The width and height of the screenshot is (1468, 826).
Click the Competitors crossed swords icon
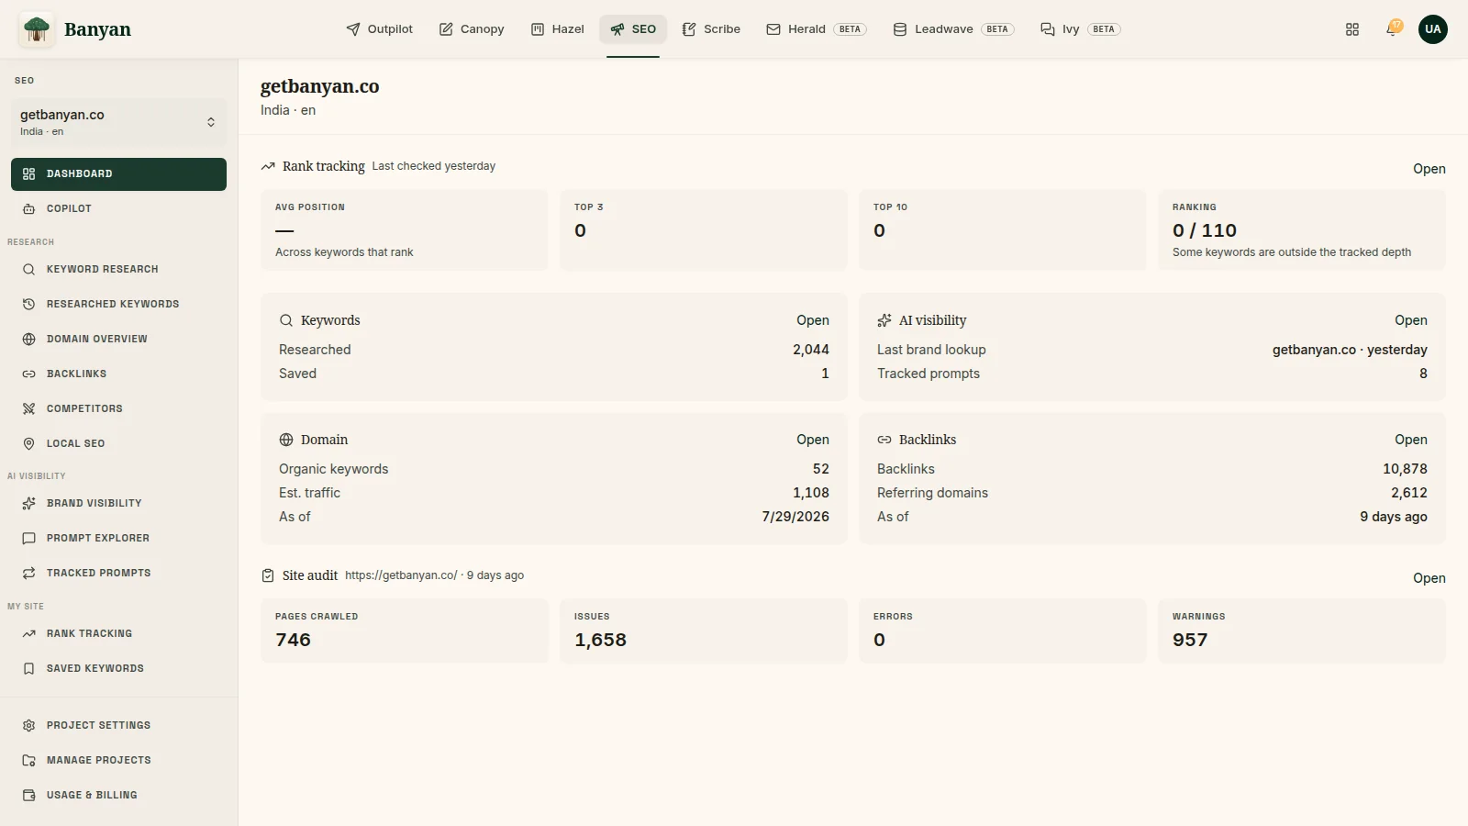[x=28, y=408]
